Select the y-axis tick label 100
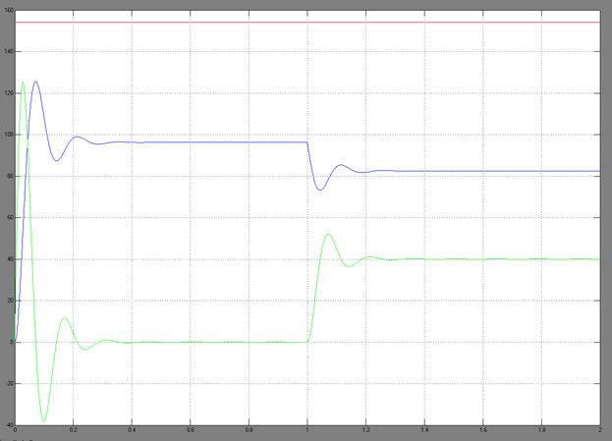 8,135
